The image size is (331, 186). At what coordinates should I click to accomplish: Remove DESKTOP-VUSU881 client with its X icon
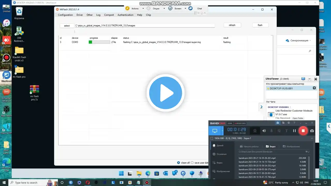(314, 88)
